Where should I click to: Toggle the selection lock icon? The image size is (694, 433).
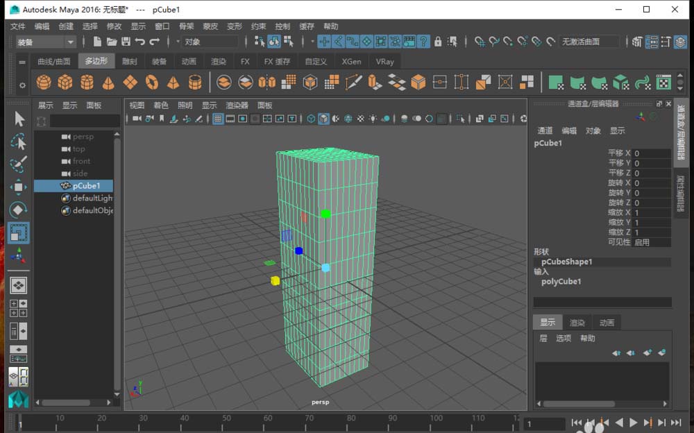[438, 42]
